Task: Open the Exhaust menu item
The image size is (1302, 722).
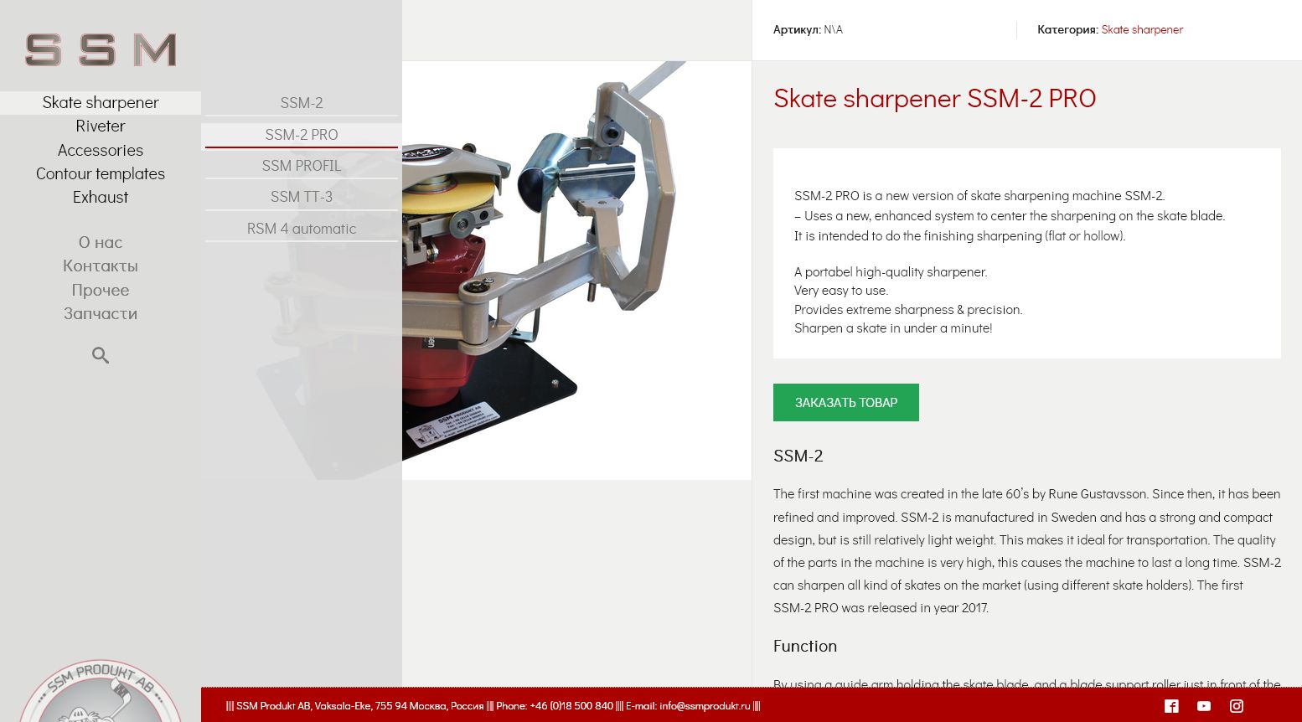Action: pyautogui.click(x=101, y=197)
